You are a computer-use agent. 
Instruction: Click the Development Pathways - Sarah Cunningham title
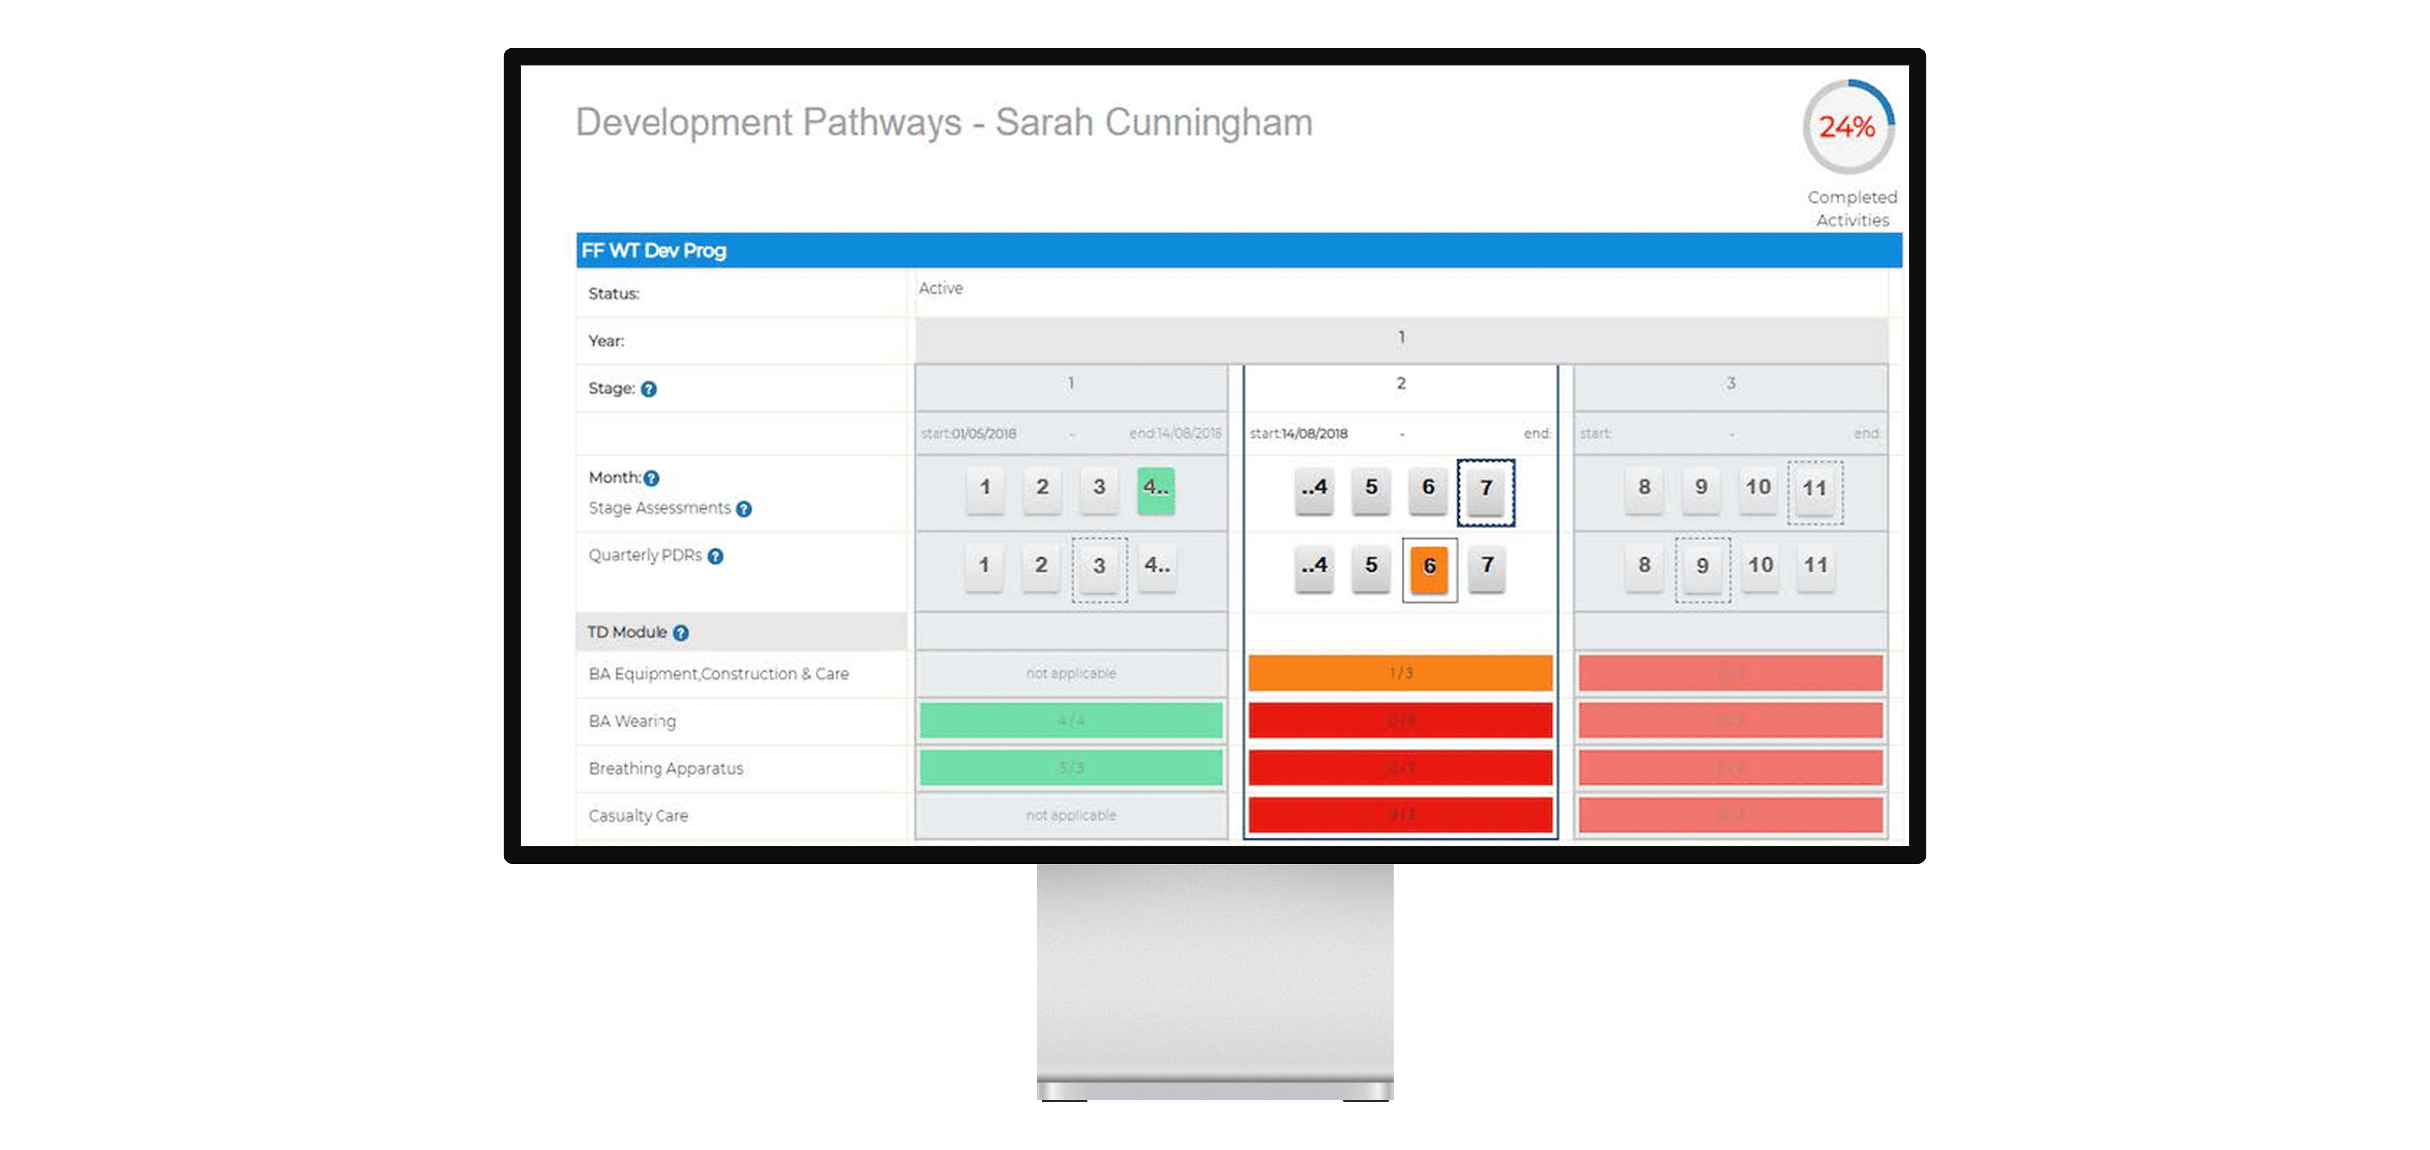tap(943, 122)
